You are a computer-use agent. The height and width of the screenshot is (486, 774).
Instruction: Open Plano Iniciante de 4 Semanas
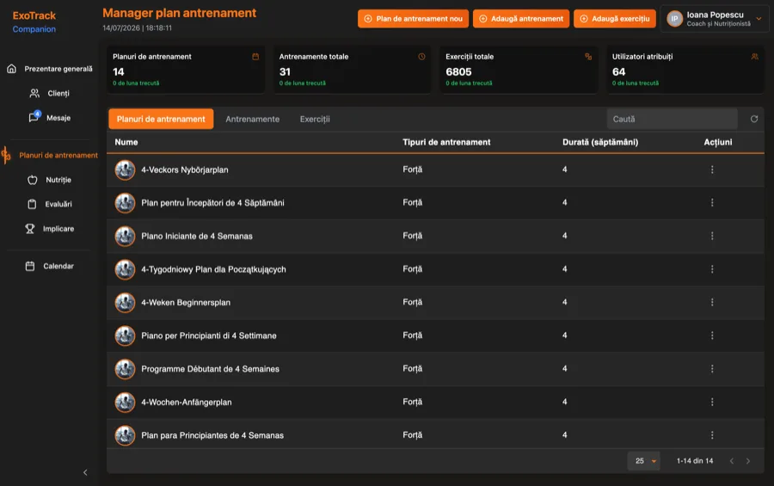coord(196,236)
